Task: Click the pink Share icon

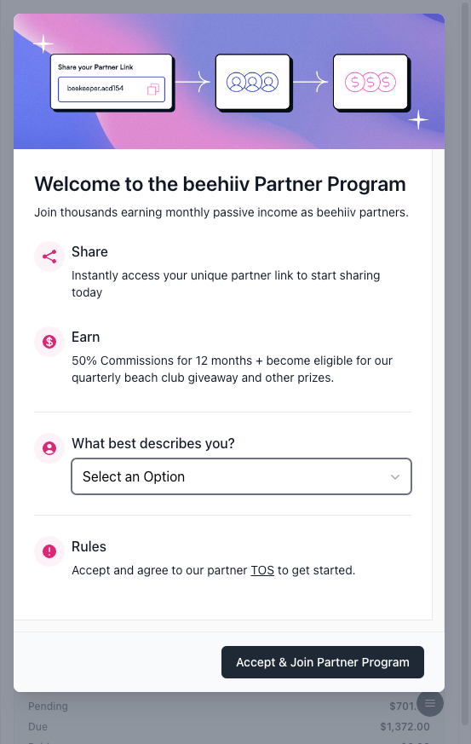Action: (x=49, y=257)
